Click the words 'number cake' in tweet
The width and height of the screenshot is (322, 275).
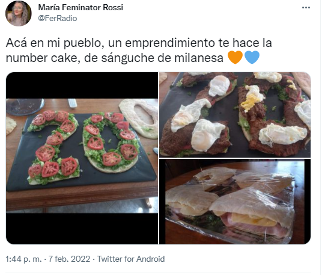[41, 58]
